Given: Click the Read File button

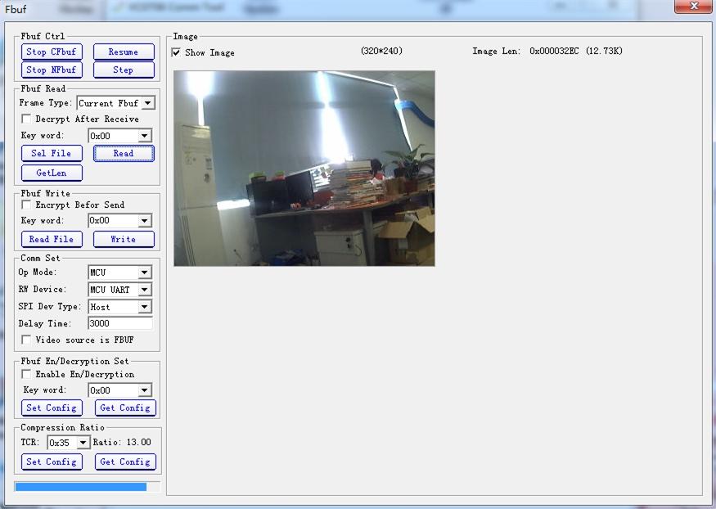Looking at the screenshot, I should click(x=52, y=239).
